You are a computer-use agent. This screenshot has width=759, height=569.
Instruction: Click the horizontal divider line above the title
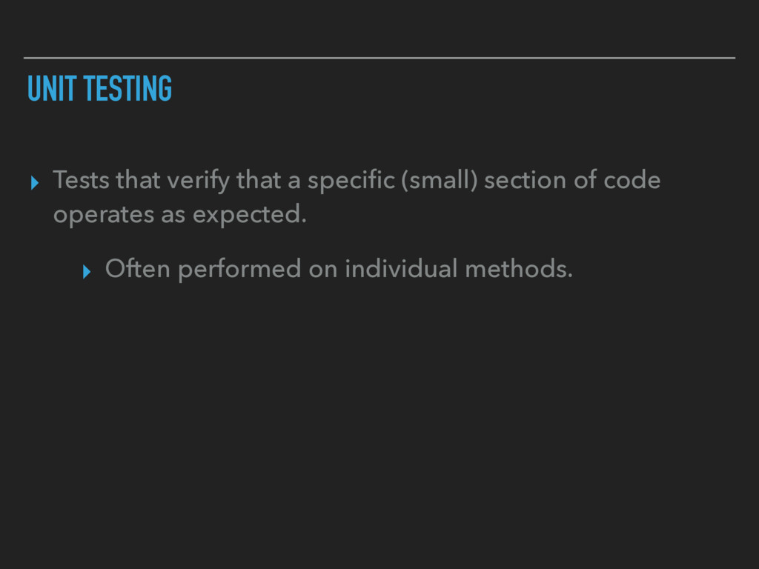pos(379,58)
